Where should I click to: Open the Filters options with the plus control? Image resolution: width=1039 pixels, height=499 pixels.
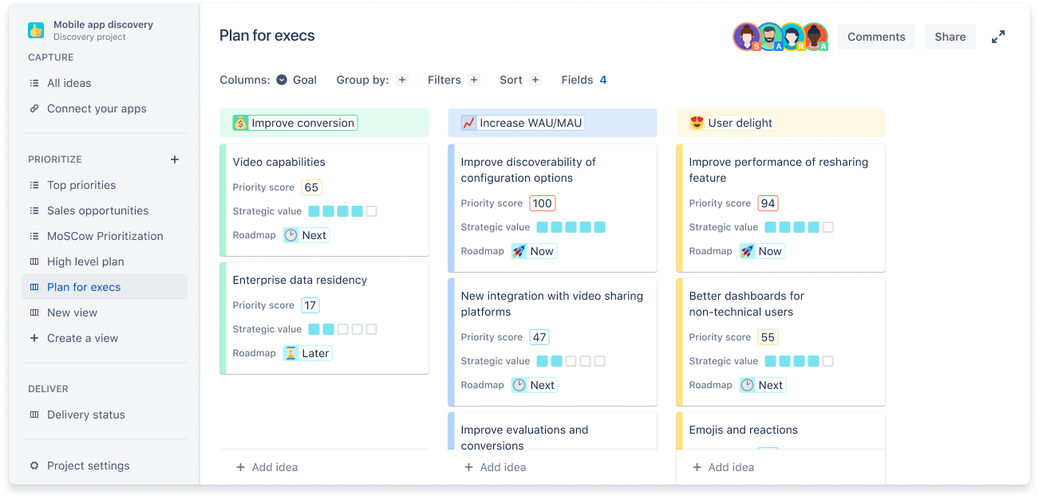[474, 80]
